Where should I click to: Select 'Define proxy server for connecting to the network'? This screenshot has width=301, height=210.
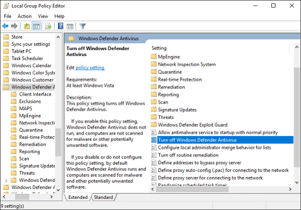point(210,178)
